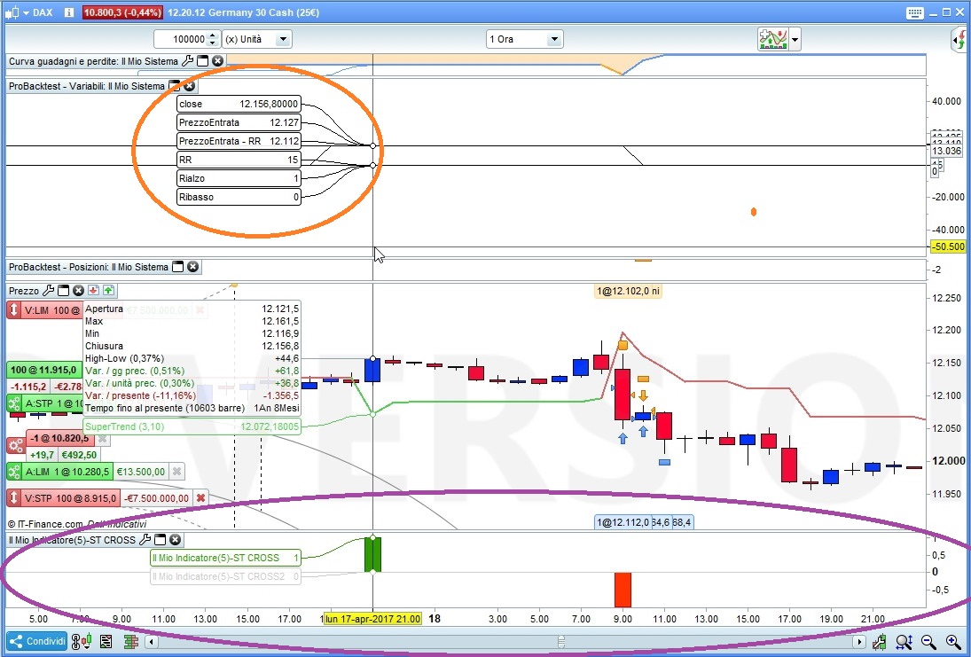Click the 10.800,3 (-0,44%) price badge
Image resolution: width=971 pixels, height=657 pixels.
coord(122,12)
